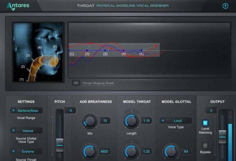Click the Throat Shaping Reset button
Screen dimensions: 236x161
click(76, 83)
